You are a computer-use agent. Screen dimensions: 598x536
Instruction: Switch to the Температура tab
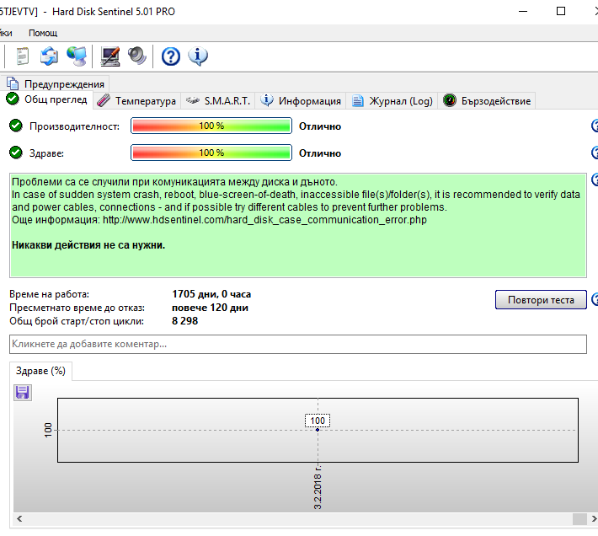tap(137, 101)
